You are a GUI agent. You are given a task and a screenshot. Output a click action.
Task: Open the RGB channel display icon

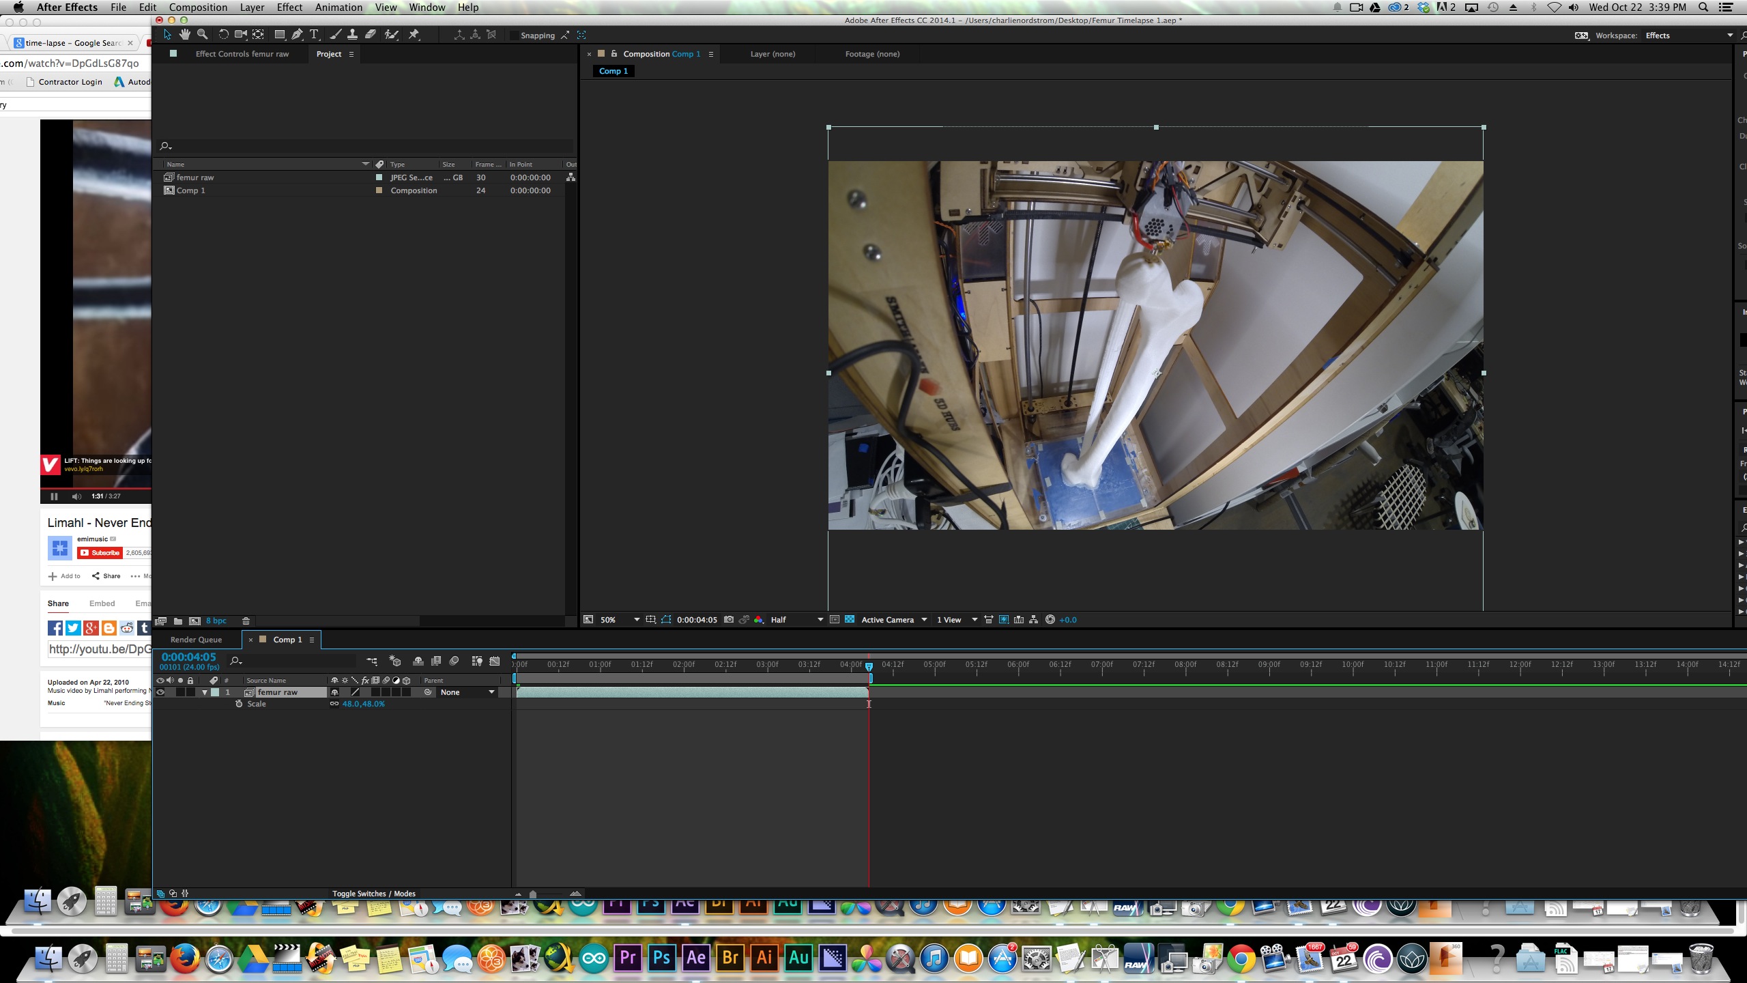pos(758,620)
